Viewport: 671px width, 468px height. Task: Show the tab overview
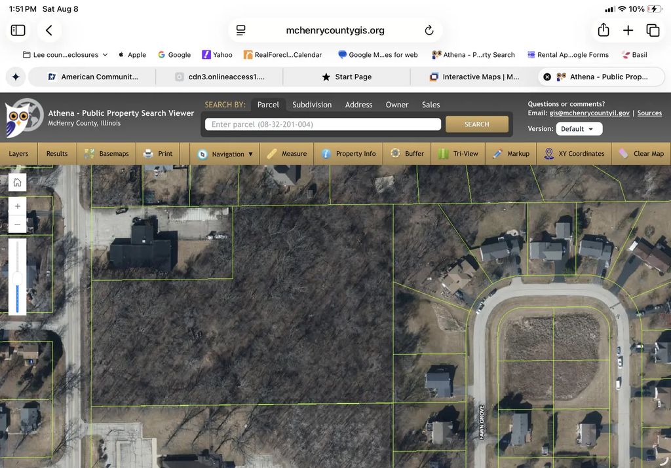click(x=653, y=30)
